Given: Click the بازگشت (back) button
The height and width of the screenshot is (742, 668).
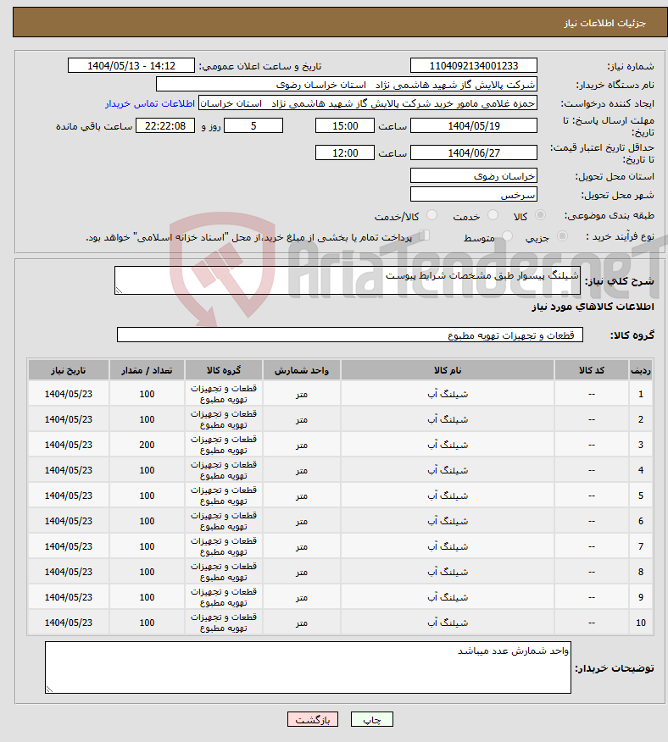Looking at the screenshot, I should tap(312, 719).
